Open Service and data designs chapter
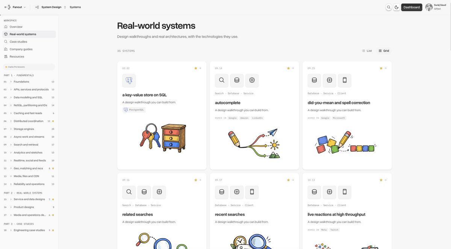451x249 pixels. tap(29, 199)
